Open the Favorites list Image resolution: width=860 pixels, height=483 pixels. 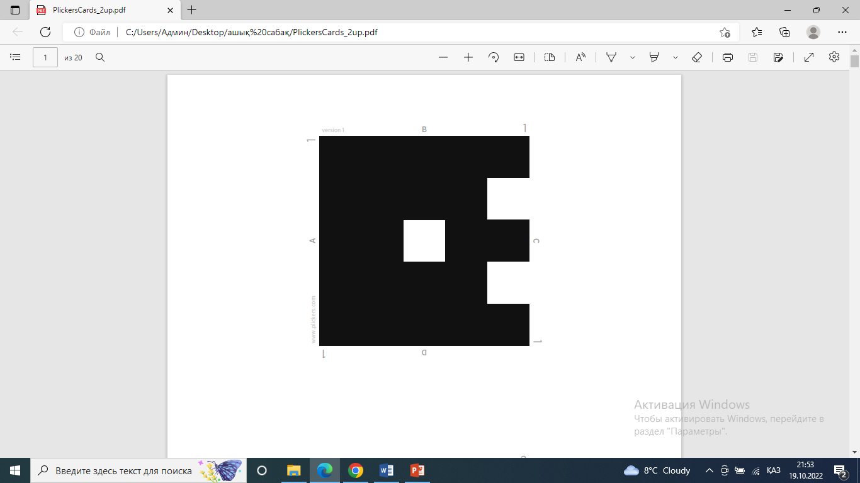click(757, 32)
